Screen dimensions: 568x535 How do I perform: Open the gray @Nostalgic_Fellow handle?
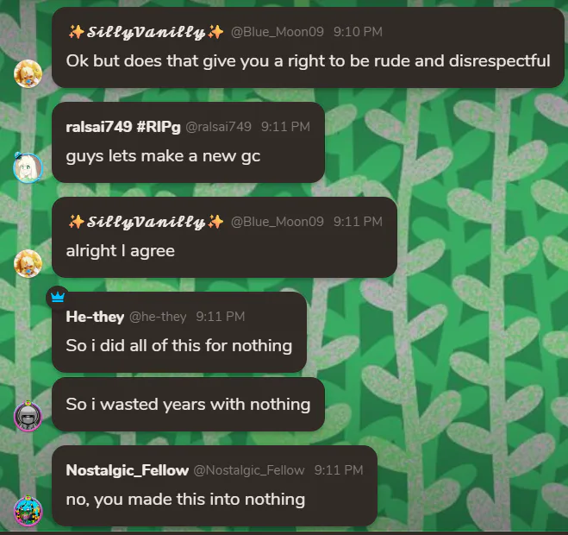[x=249, y=470]
